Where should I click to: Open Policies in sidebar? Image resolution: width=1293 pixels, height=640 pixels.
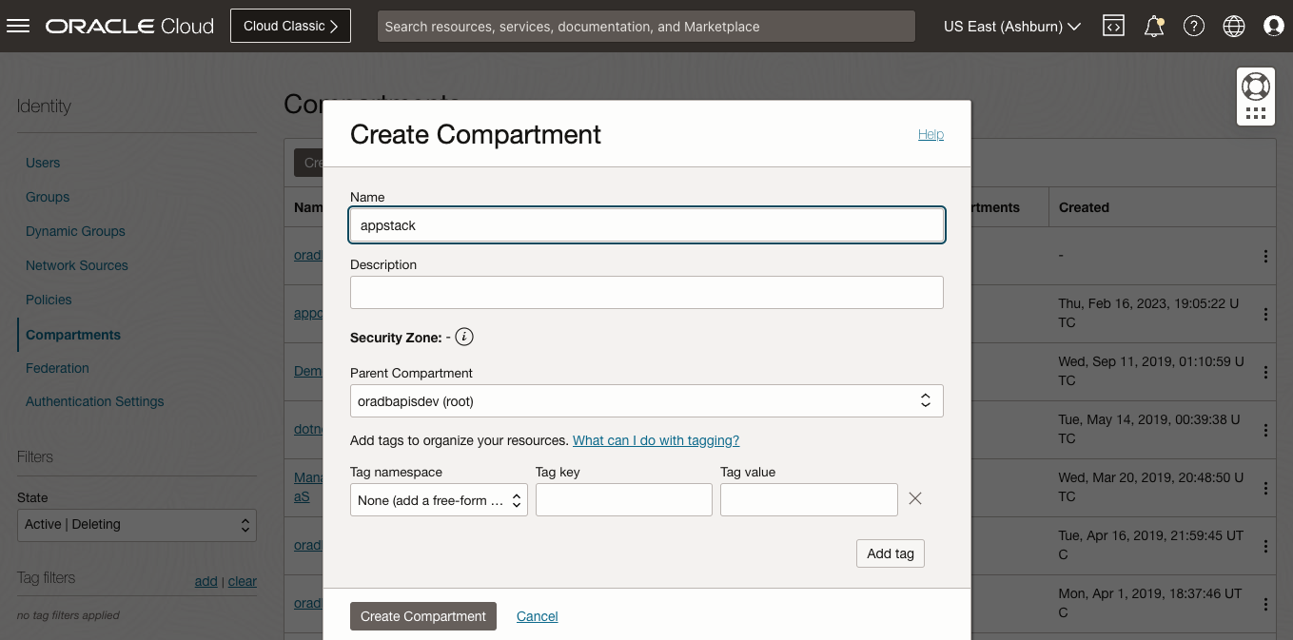pyautogui.click(x=49, y=300)
